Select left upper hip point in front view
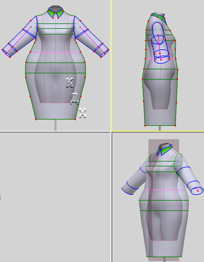Screen dimensions: 204x262 [26, 62]
